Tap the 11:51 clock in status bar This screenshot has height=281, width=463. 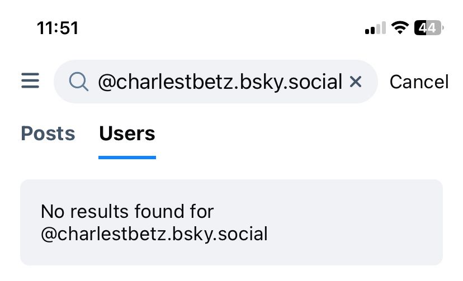[x=58, y=28]
